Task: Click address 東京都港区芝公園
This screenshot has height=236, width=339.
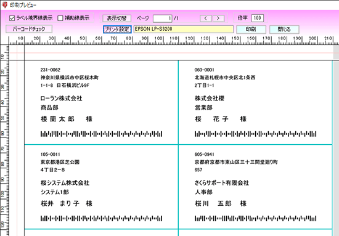Action: (x=60, y=162)
